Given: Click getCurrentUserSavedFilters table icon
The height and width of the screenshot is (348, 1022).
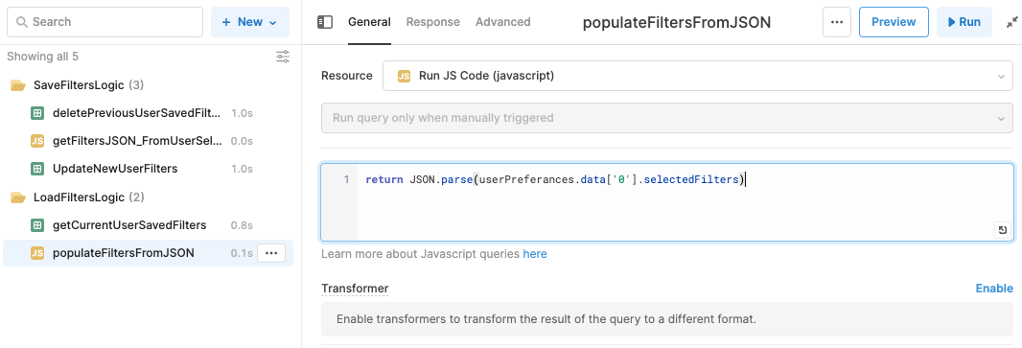Looking at the screenshot, I should coord(37,225).
